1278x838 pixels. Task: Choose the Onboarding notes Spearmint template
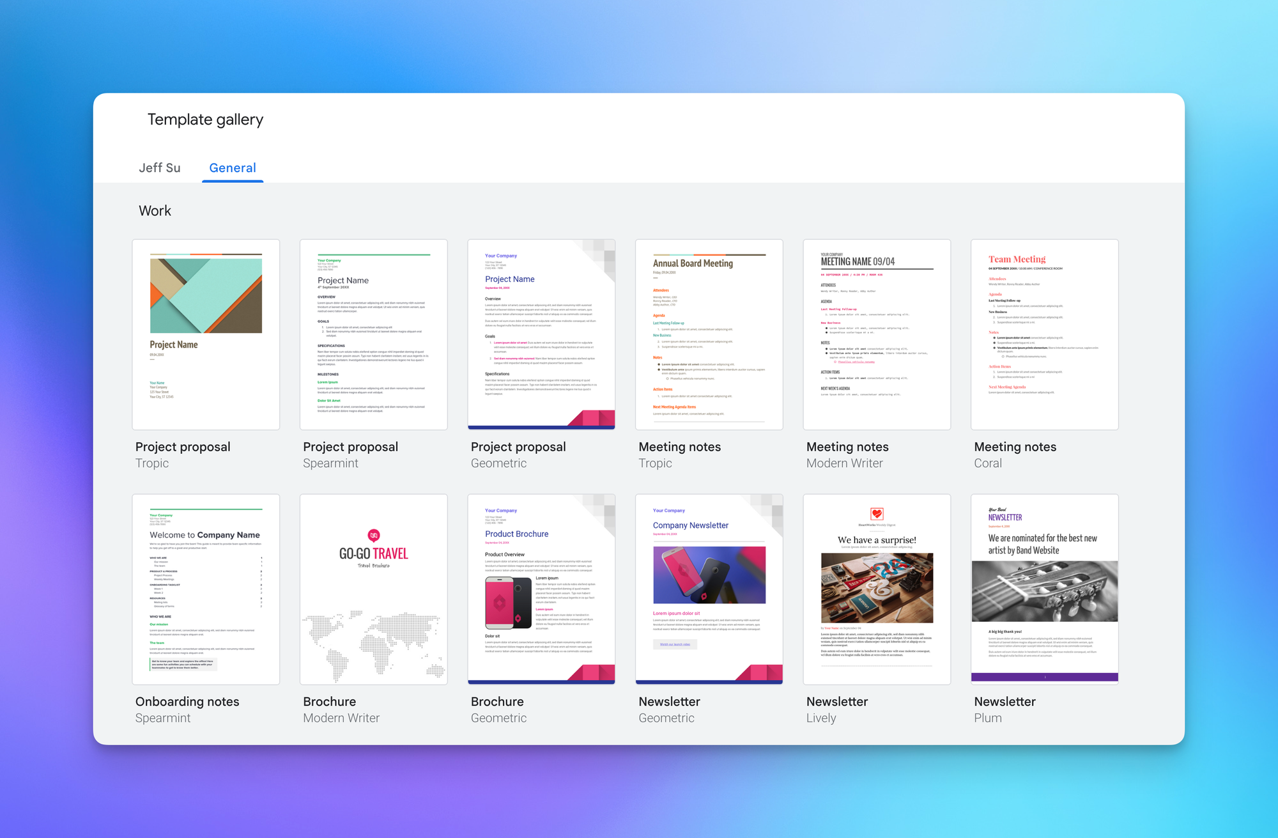(x=206, y=589)
